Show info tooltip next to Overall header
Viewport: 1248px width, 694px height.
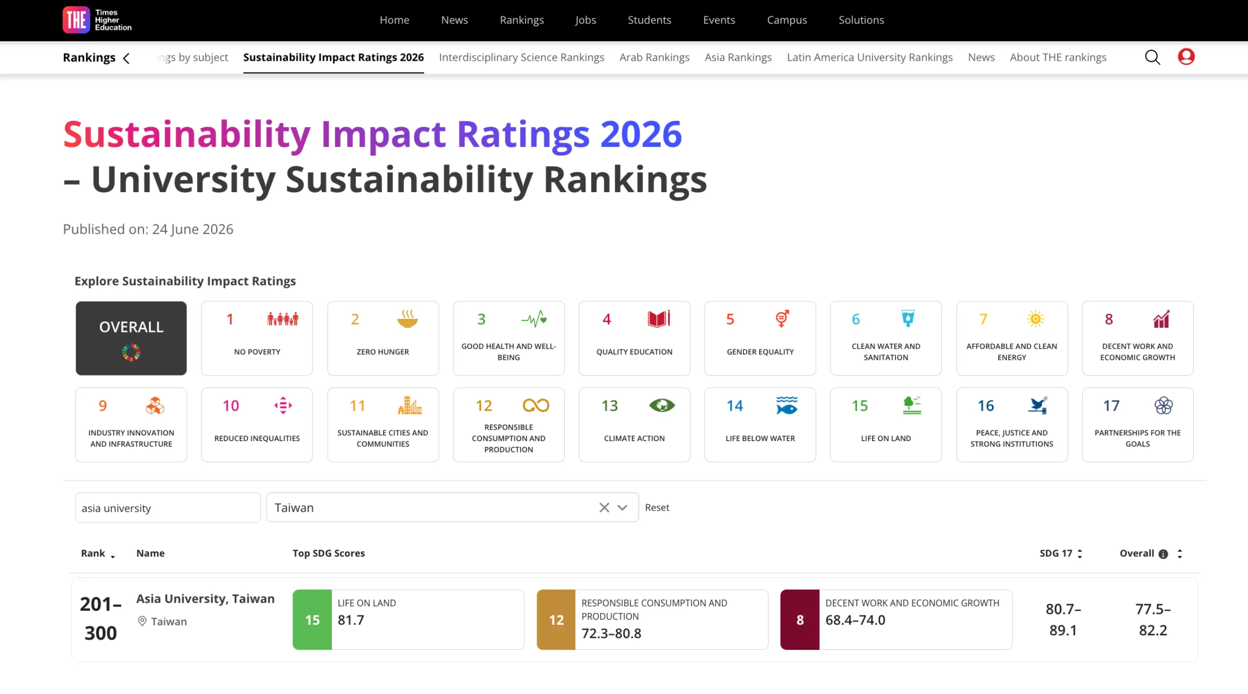(1163, 554)
